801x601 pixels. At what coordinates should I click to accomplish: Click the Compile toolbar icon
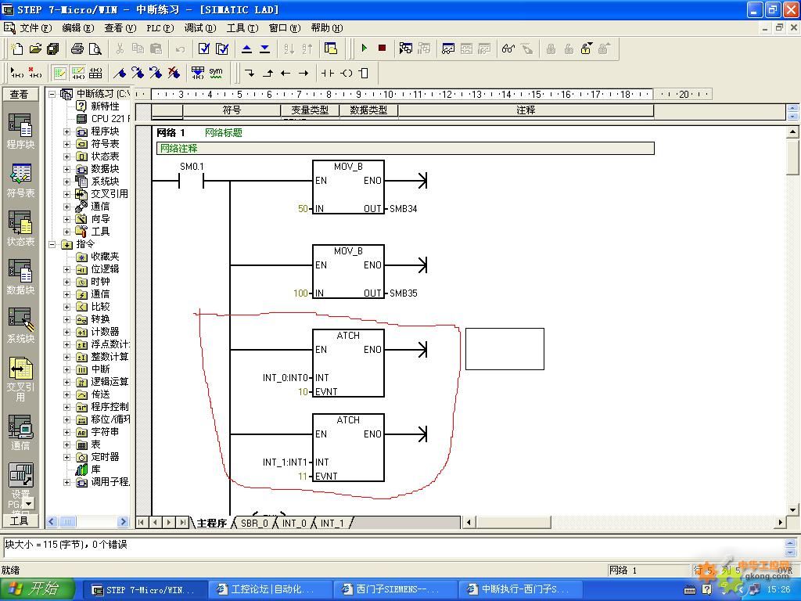click(x=204, y=49)
